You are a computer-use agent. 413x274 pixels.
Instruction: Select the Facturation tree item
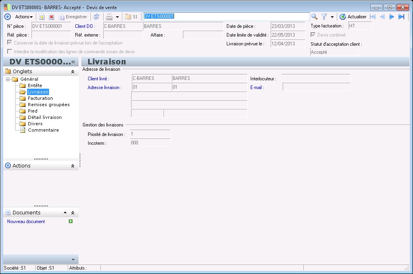40,98
